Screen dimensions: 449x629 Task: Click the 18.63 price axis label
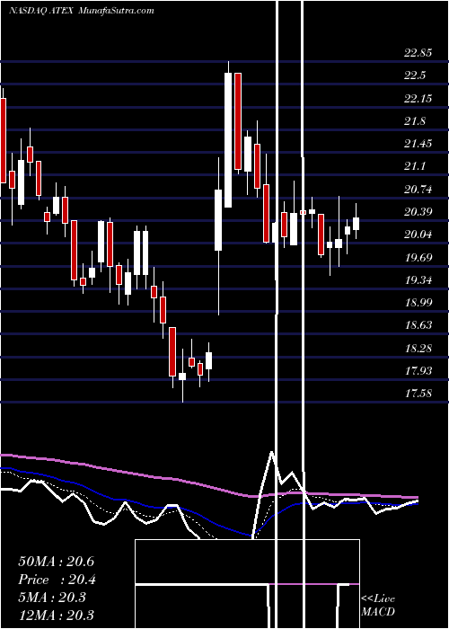click(x=418, y=324)
